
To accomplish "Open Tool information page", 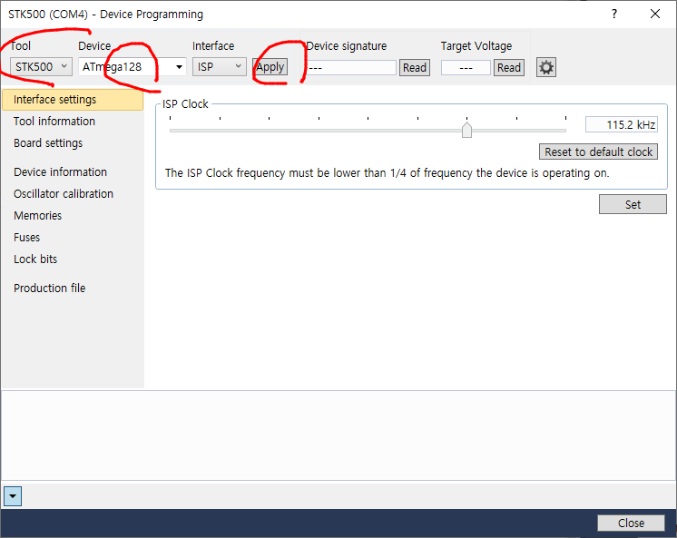I will 54,122.
